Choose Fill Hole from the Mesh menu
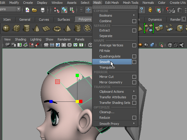 [x=105, y=51]
